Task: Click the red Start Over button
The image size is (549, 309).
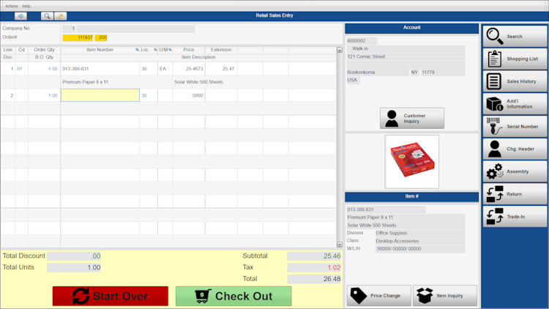Action: coord(111,296)
